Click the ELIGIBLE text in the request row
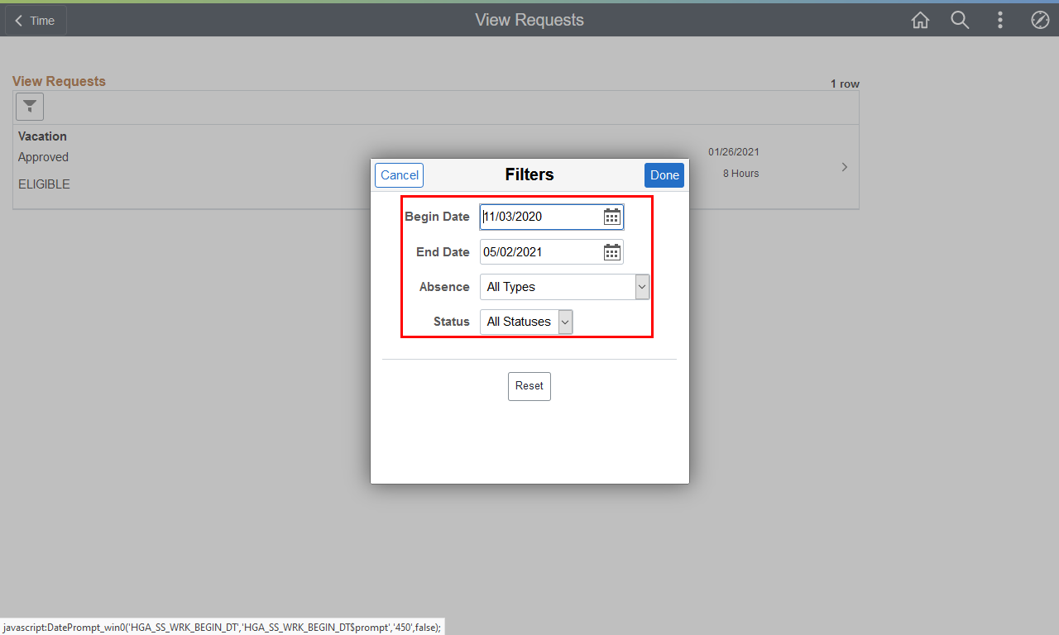The width and height of the screenshot is (1059, 635). (44, 184)
